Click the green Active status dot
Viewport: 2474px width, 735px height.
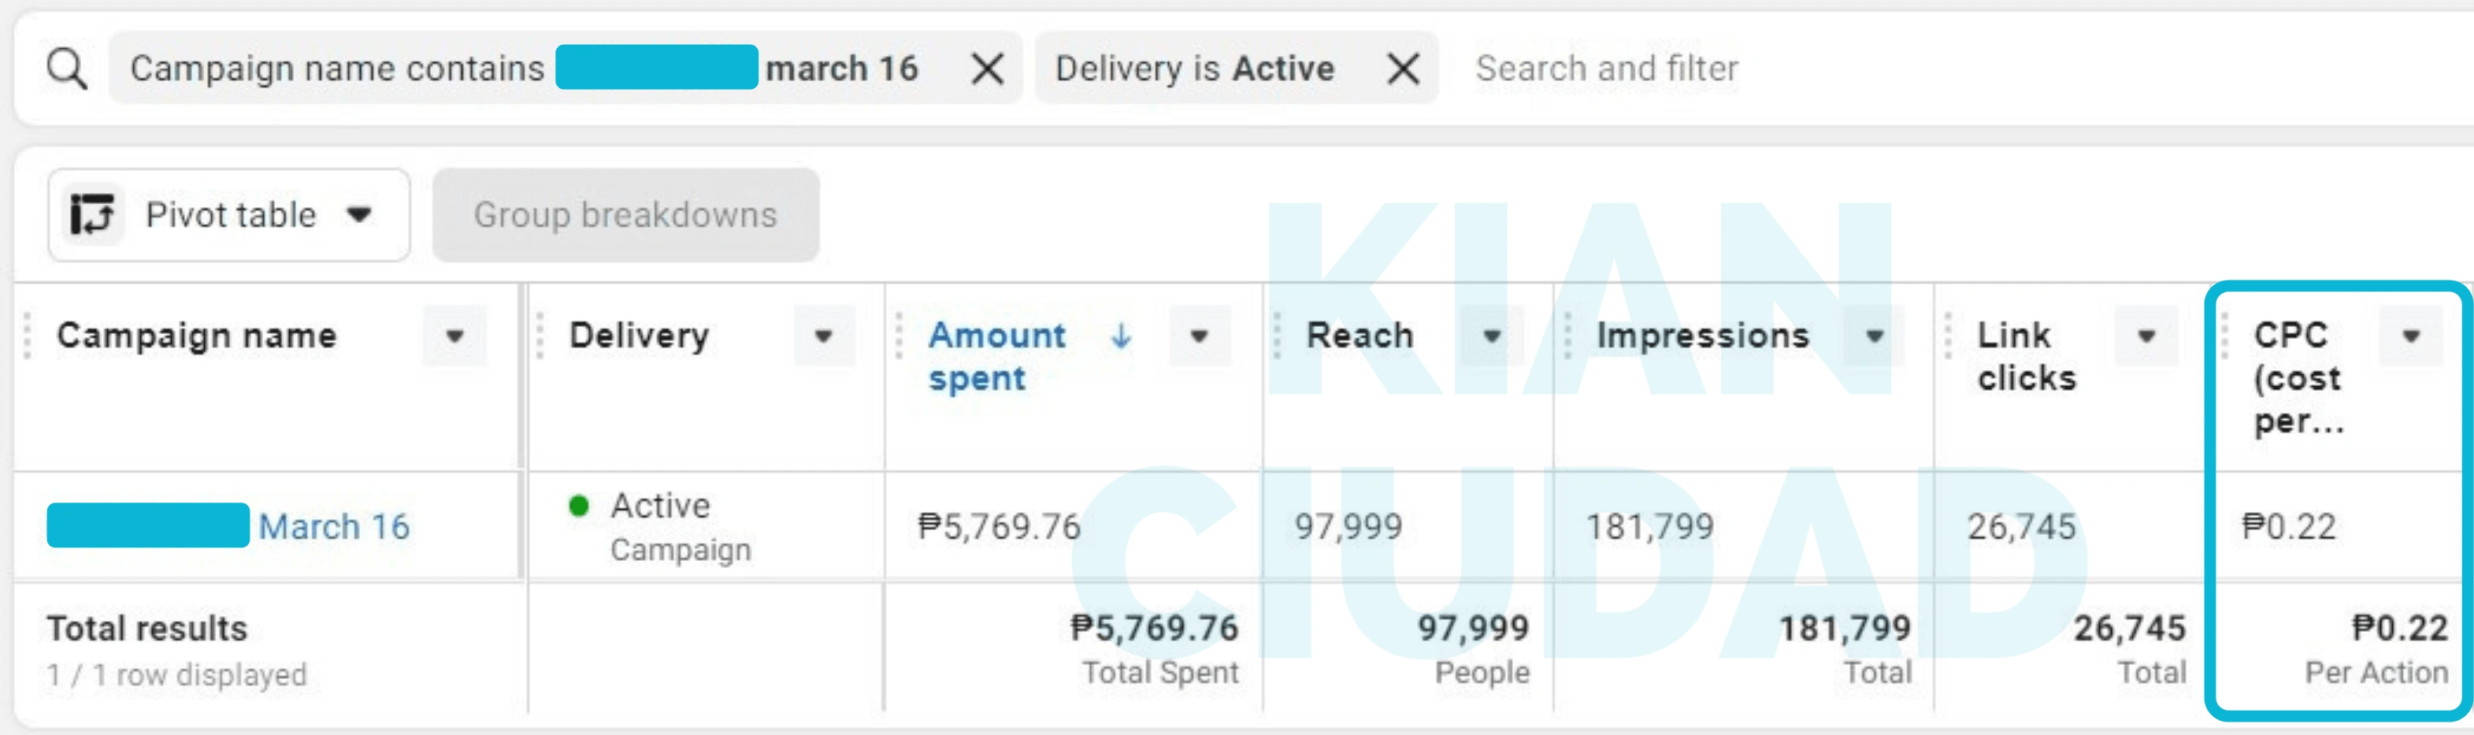pyautogui.click(x=578, y=506)
